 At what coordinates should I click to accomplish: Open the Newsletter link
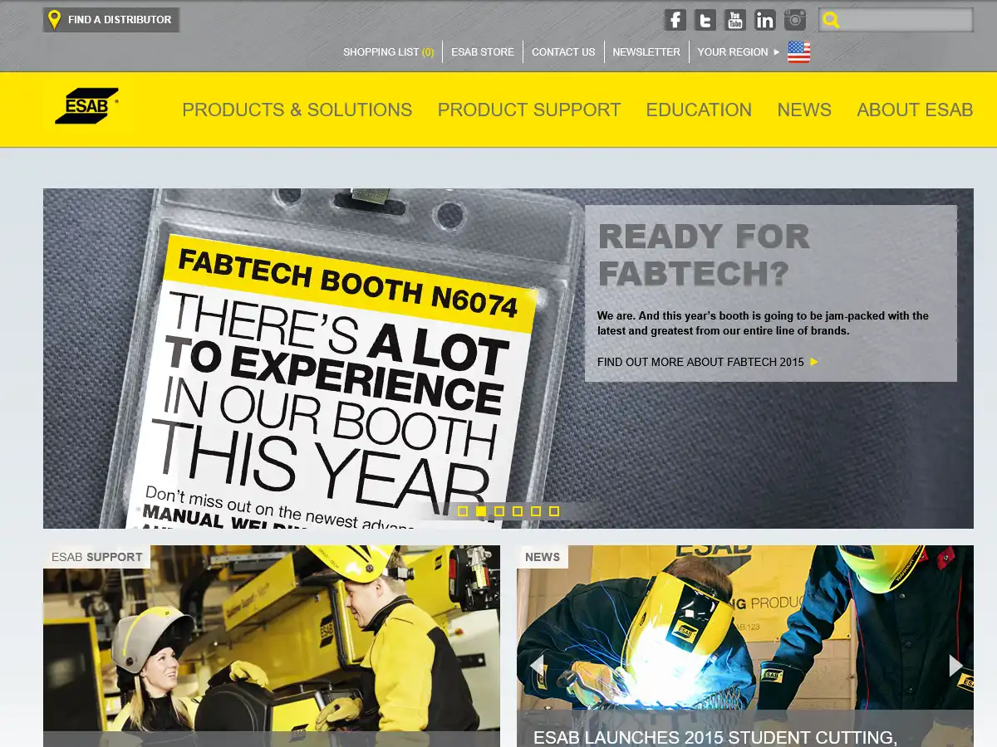(x=646, y=51)
